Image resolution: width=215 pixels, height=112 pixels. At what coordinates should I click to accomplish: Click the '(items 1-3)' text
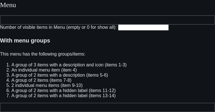116,65
